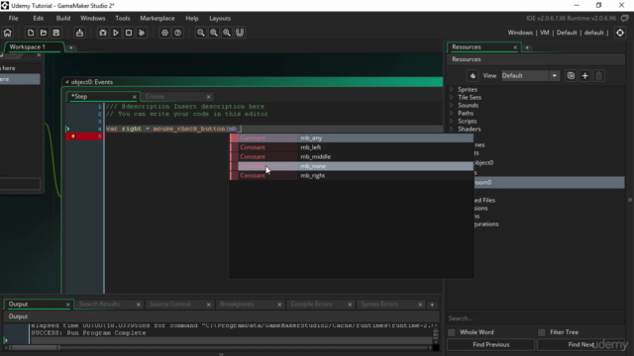Click the chat notification icon top right

[625, 18]
